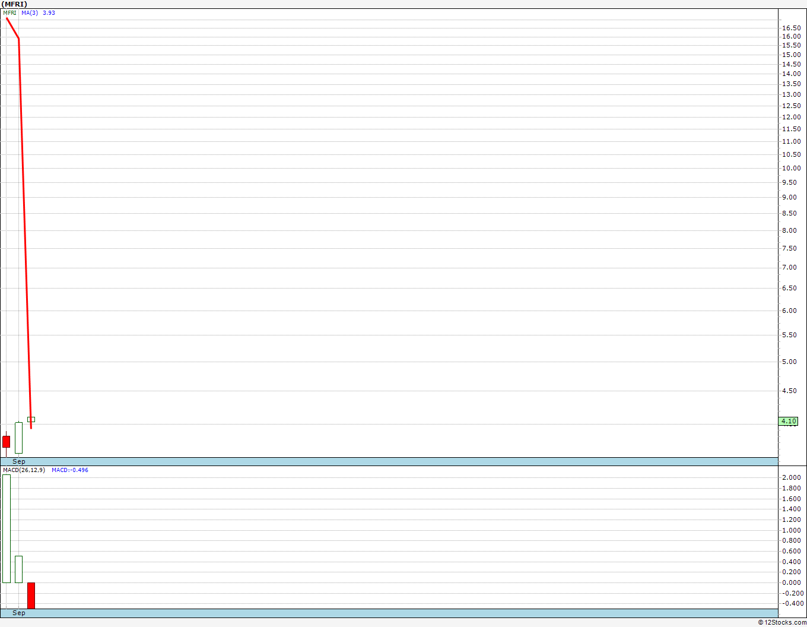Click the tallest green MACD histogram bar
This screenshot has height=627, width=807.
coord(6,528)
